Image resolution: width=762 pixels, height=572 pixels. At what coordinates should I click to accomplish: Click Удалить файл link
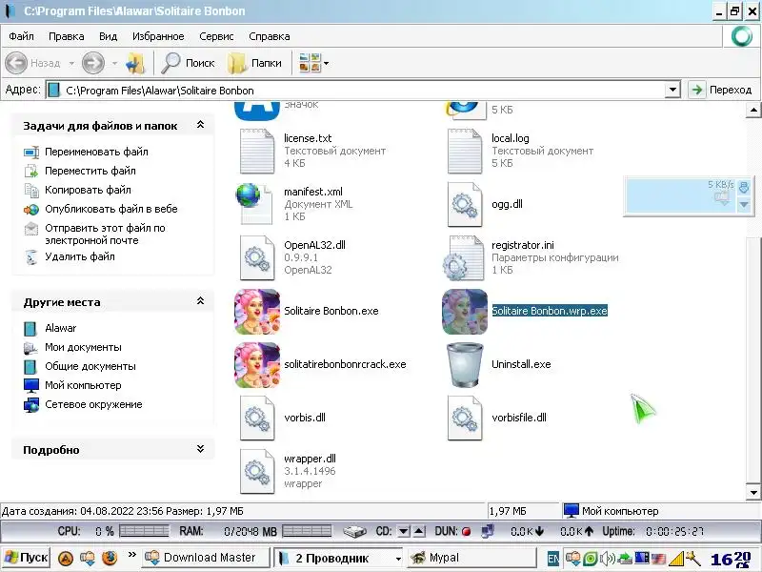point(80,256)
